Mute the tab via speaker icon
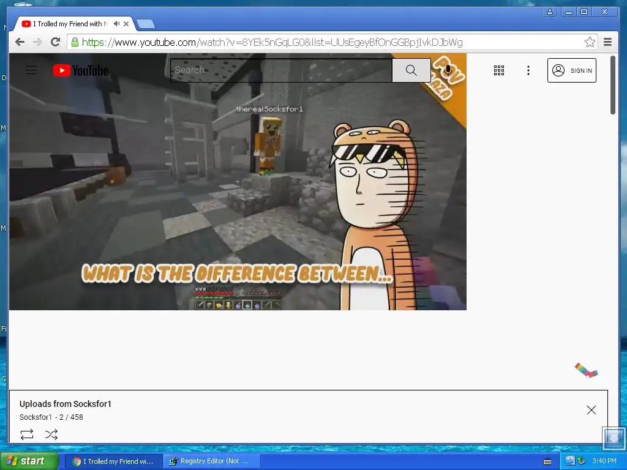This screenshot has height=470, width=627. [116, 24]
